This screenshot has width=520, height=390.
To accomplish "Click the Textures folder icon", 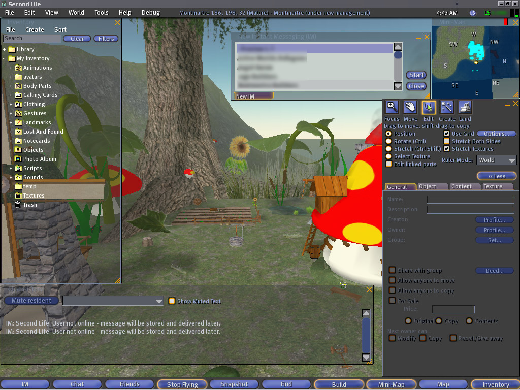I will click(19, 196).
